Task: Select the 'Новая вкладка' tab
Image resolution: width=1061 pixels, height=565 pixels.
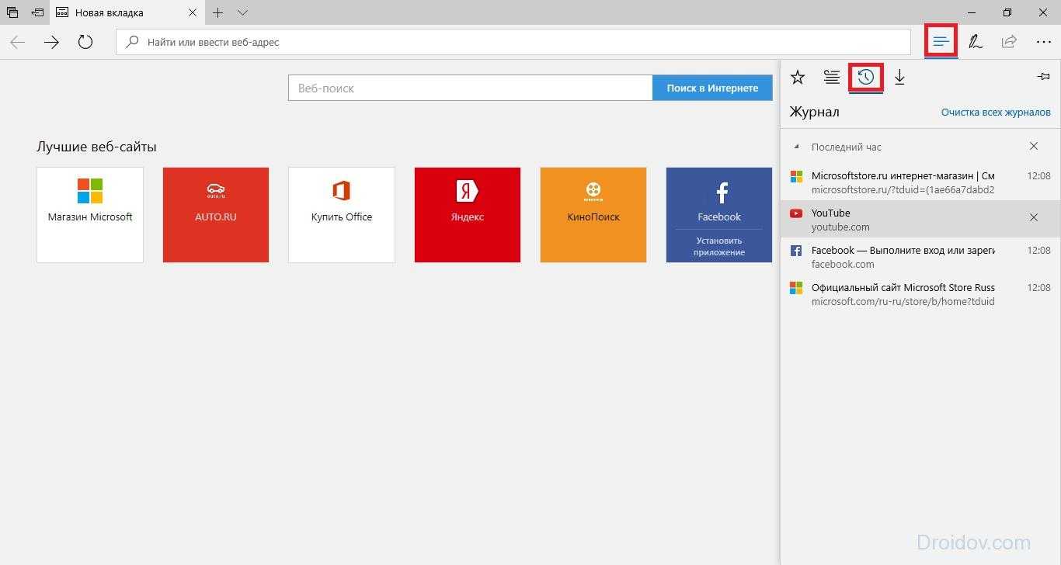Action: click(x=117, y=13)
